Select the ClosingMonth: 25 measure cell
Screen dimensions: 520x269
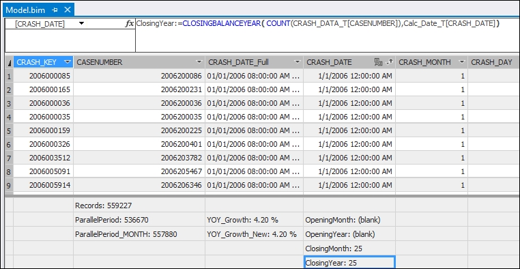pyautogui.click(x=349, y=249)
